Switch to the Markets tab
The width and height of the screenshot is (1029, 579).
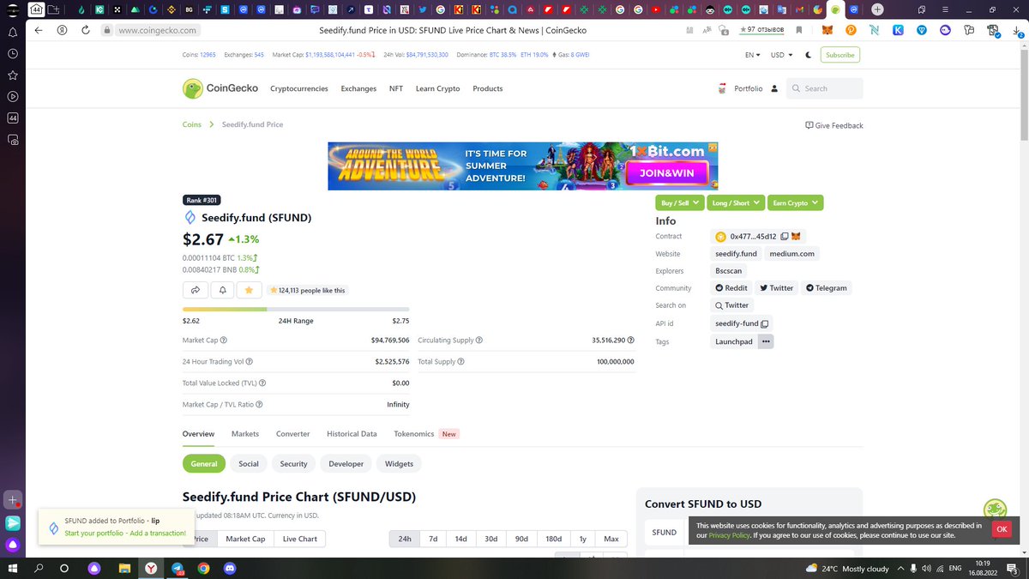pos(245,434)
